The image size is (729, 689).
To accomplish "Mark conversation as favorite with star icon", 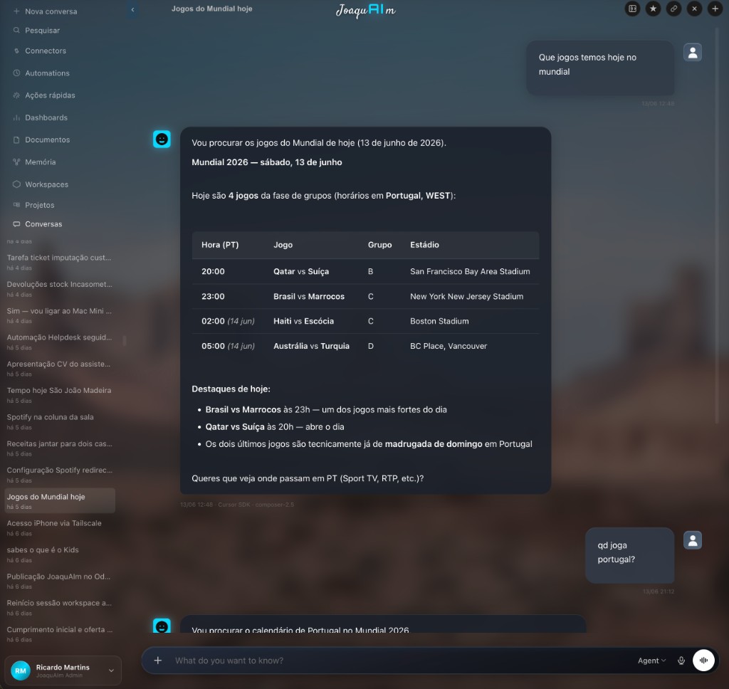I will coord(654,9).
